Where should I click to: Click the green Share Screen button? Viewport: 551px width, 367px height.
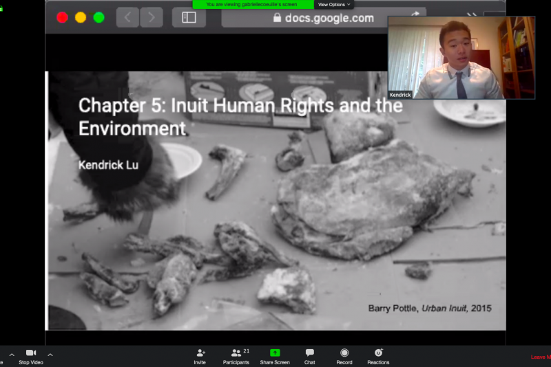[x=275, y=357]
